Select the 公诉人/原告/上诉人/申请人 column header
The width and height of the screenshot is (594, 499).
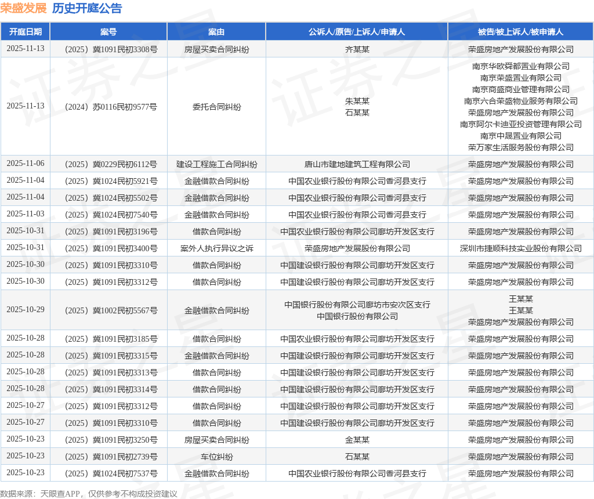(x=357, y=32)
